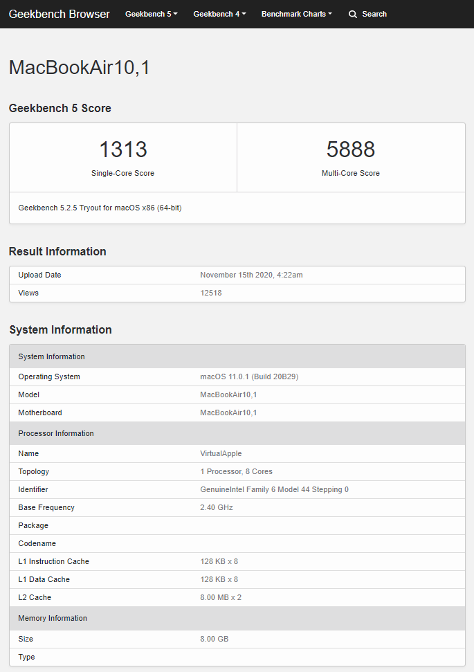This screenshot has width=474, height=672.
Task: Select base frequency 2.40 GHz
Action: (217, 507)
